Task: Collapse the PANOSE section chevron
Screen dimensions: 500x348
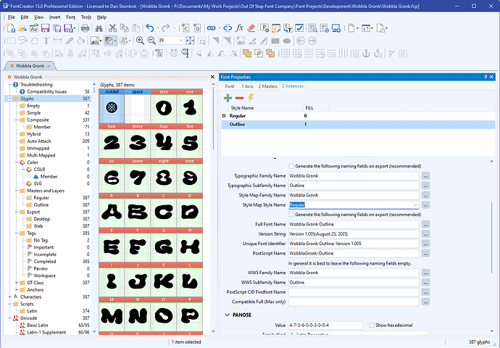Action: (228, 315)
